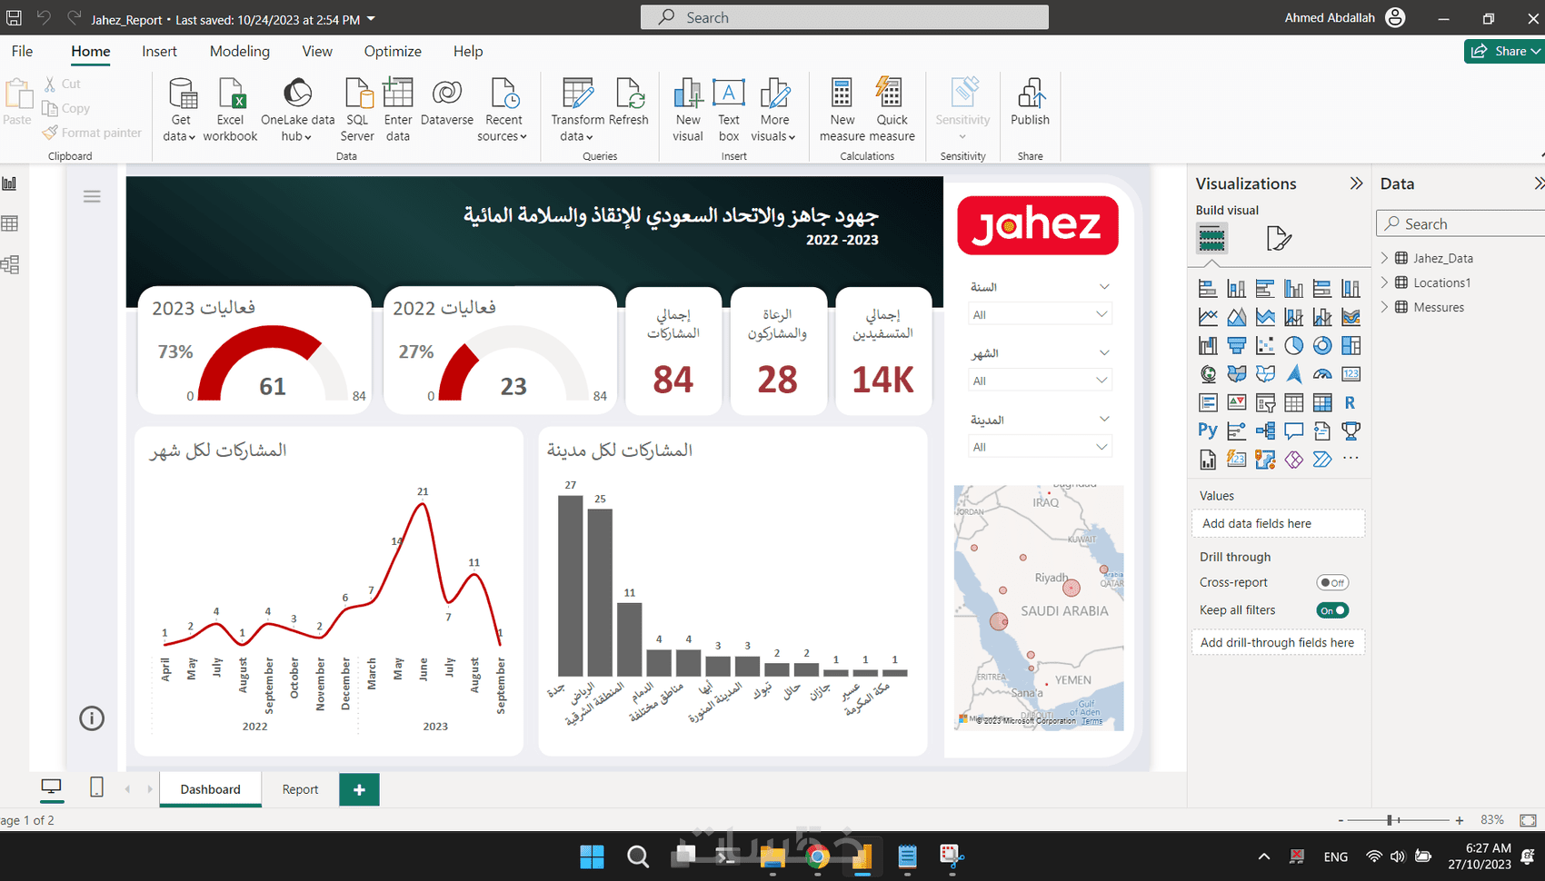1545x881 pixels.
Task: Switch to Model view in left sidebar
Action: pyautogui.click(x=10, y=265)
